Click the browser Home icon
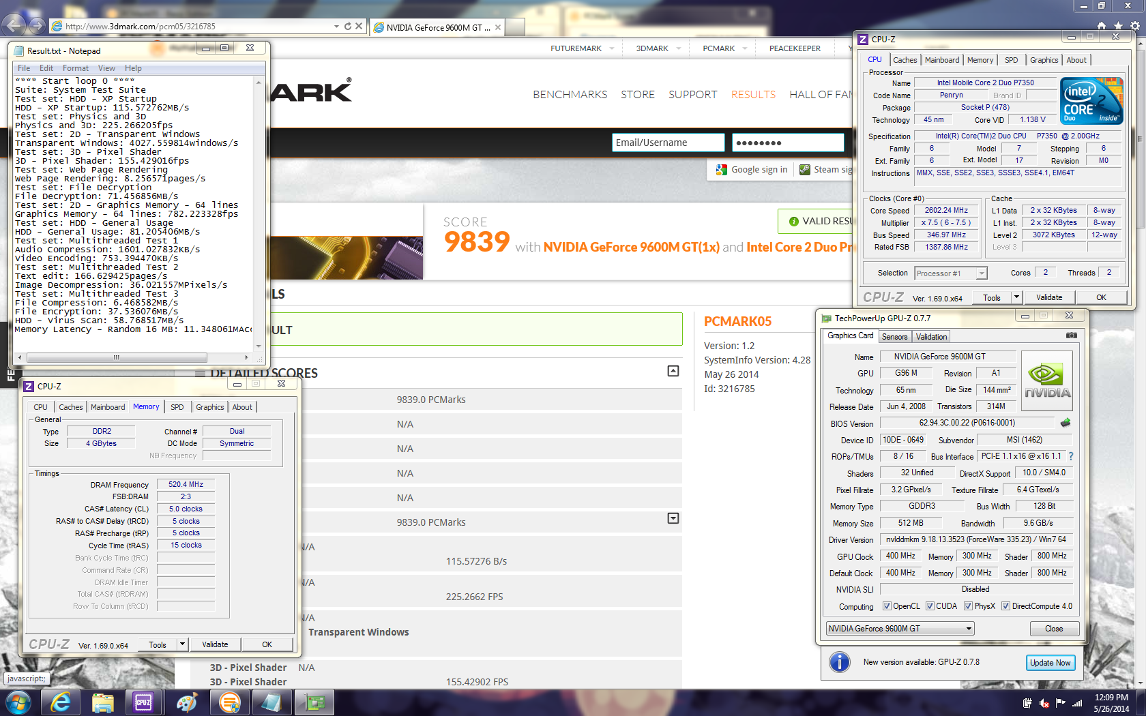Image resolution: width=1146 pixels, height=716 pixels. pos(1101,26)
